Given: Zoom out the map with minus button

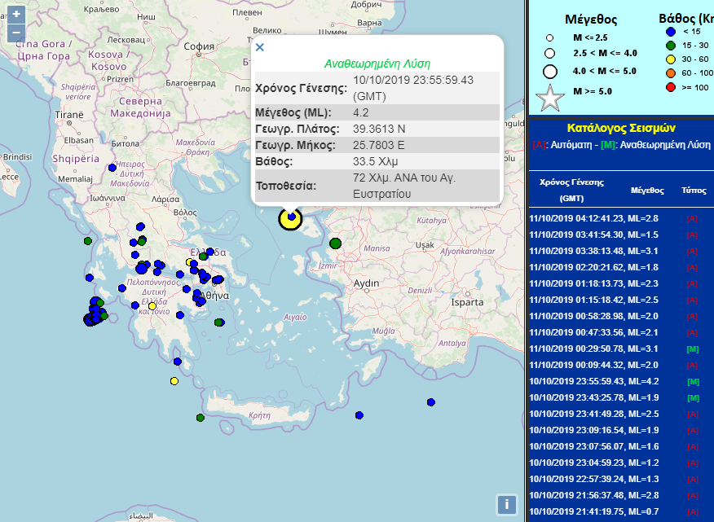Looking at the screenshot, I should pos(15,33).
